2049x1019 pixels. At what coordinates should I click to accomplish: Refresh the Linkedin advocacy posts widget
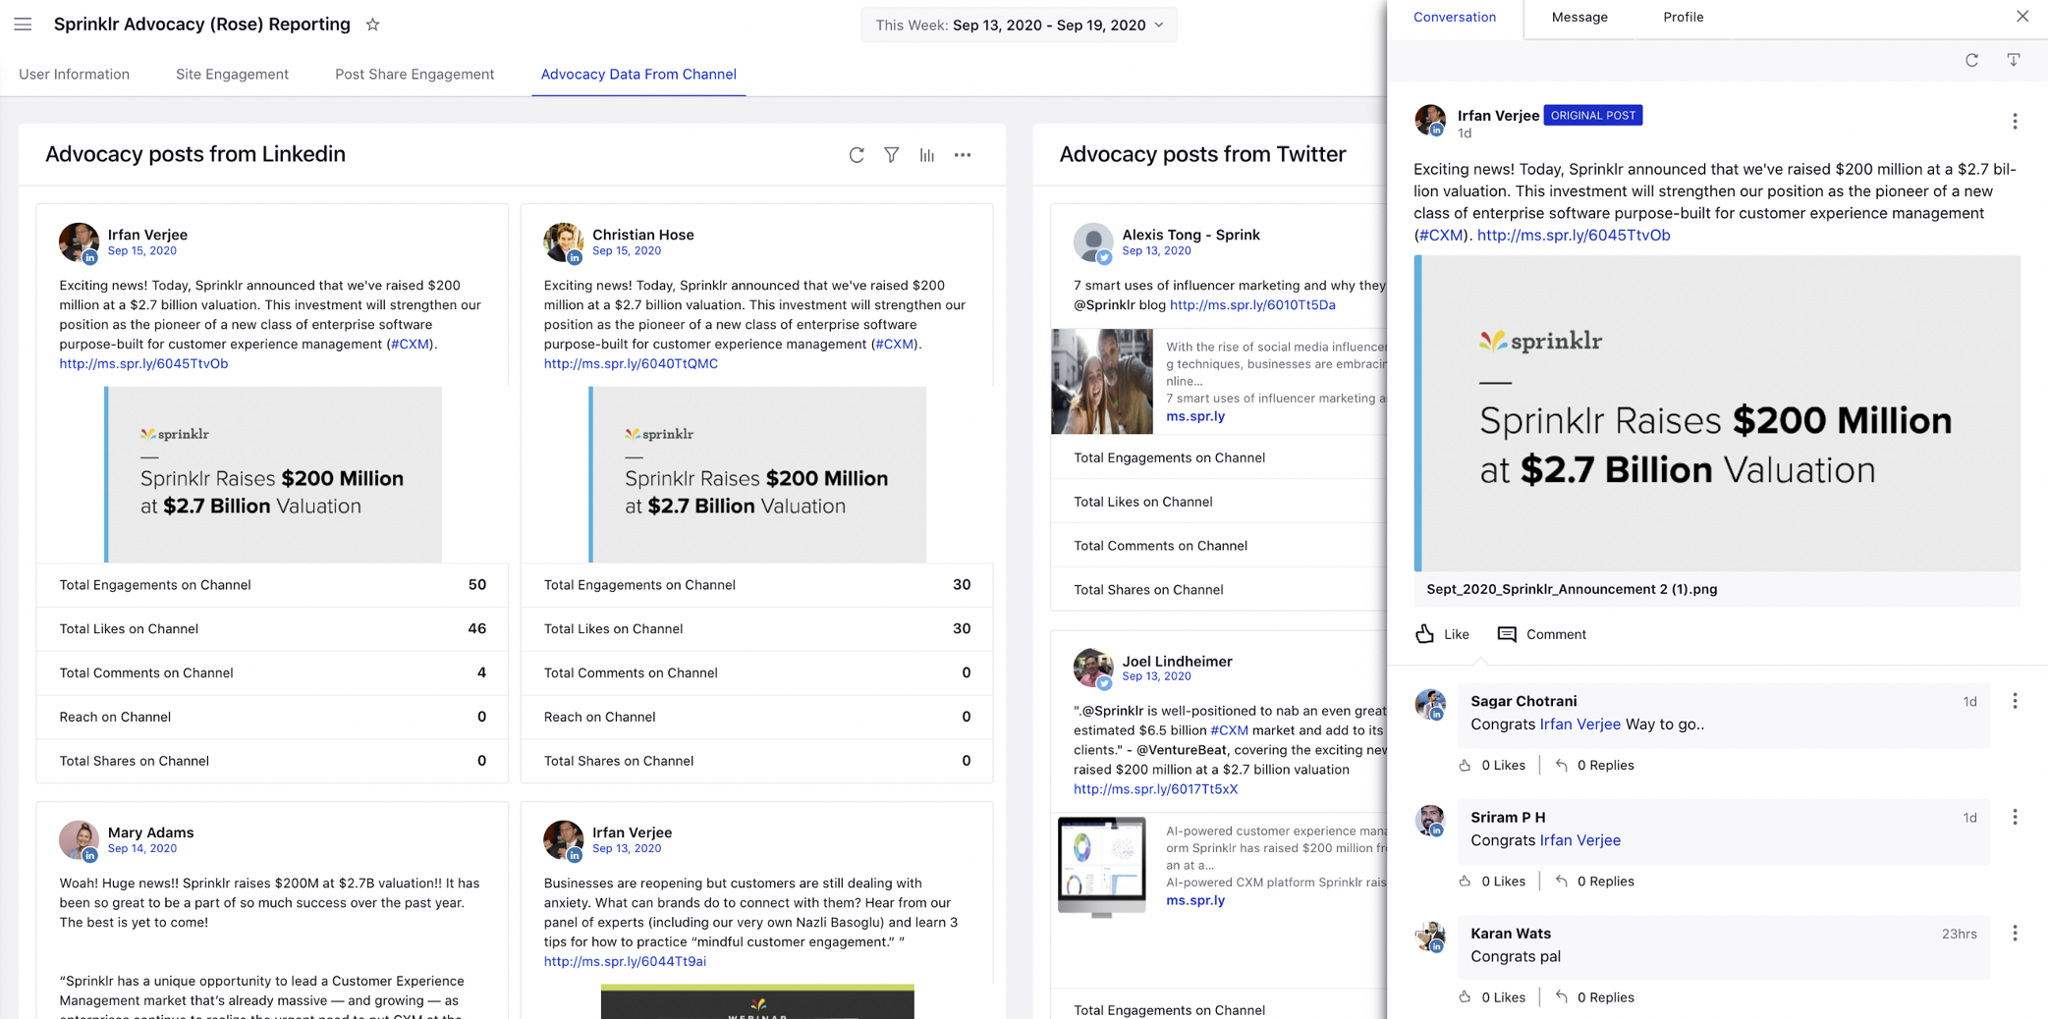coord(857,155)
